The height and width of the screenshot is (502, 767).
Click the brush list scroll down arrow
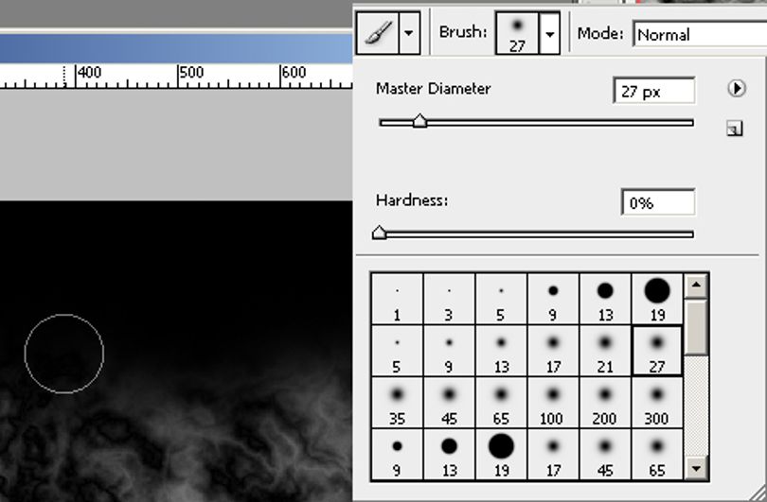coord(696,468)
